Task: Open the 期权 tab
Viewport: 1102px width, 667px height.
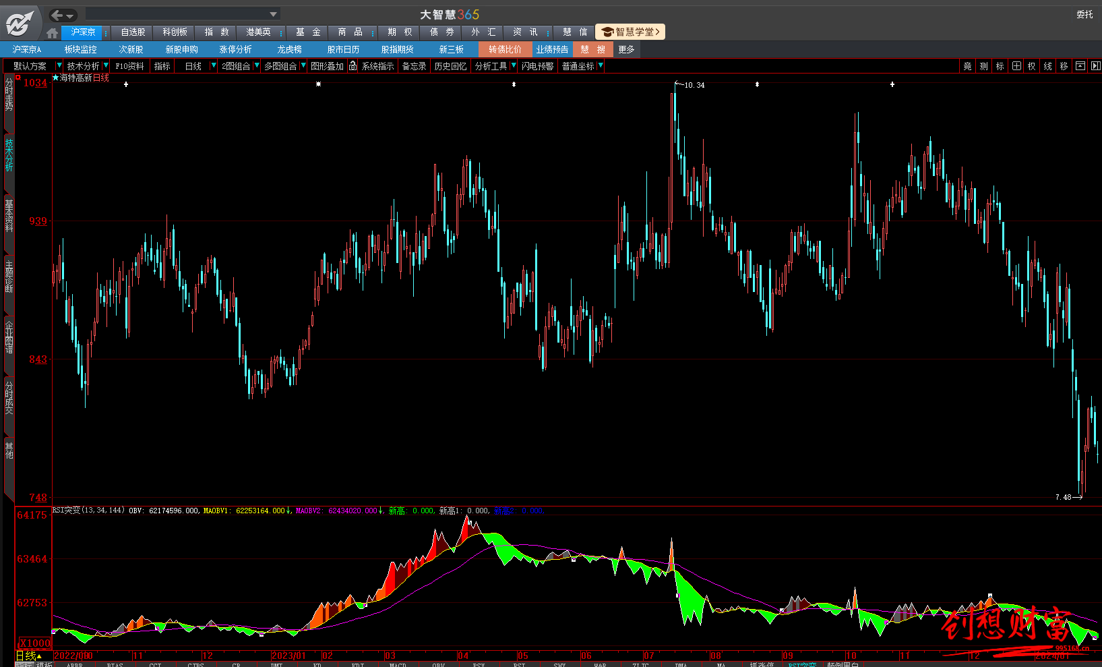Action: [400, 32]
